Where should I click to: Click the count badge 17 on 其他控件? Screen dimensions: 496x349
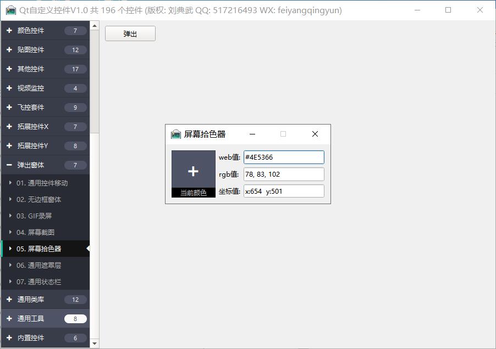75,69
